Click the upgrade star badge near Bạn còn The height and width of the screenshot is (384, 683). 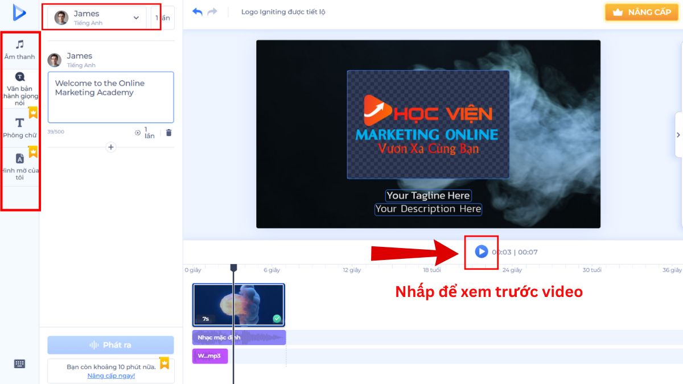pyautogui.click(x=164, y=363)
